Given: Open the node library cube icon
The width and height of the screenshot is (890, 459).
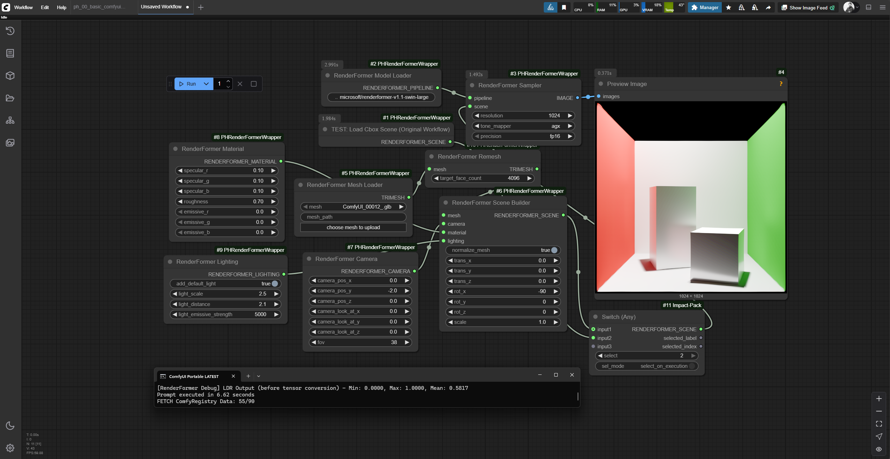Looking at the screenshot, I should click(10, 75).
